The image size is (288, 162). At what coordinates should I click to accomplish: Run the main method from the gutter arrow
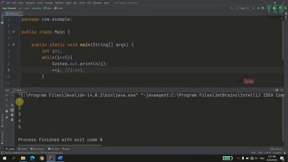[14, 45]
